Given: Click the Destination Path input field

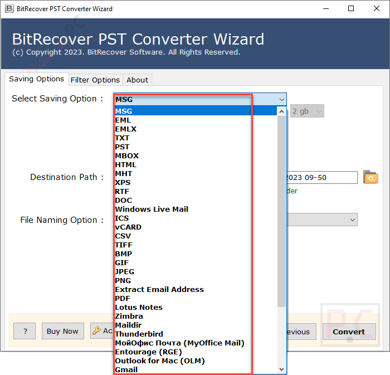Looking at the screenshot, I should [322, 178].
